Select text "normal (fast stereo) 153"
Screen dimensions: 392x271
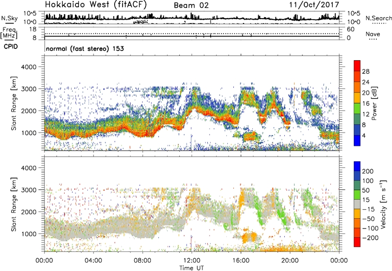pos(85,48)
